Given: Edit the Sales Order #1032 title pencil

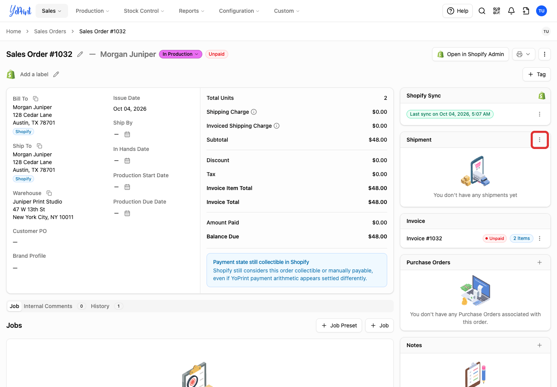Looking at the screenshot, I should tap(80, 54).
